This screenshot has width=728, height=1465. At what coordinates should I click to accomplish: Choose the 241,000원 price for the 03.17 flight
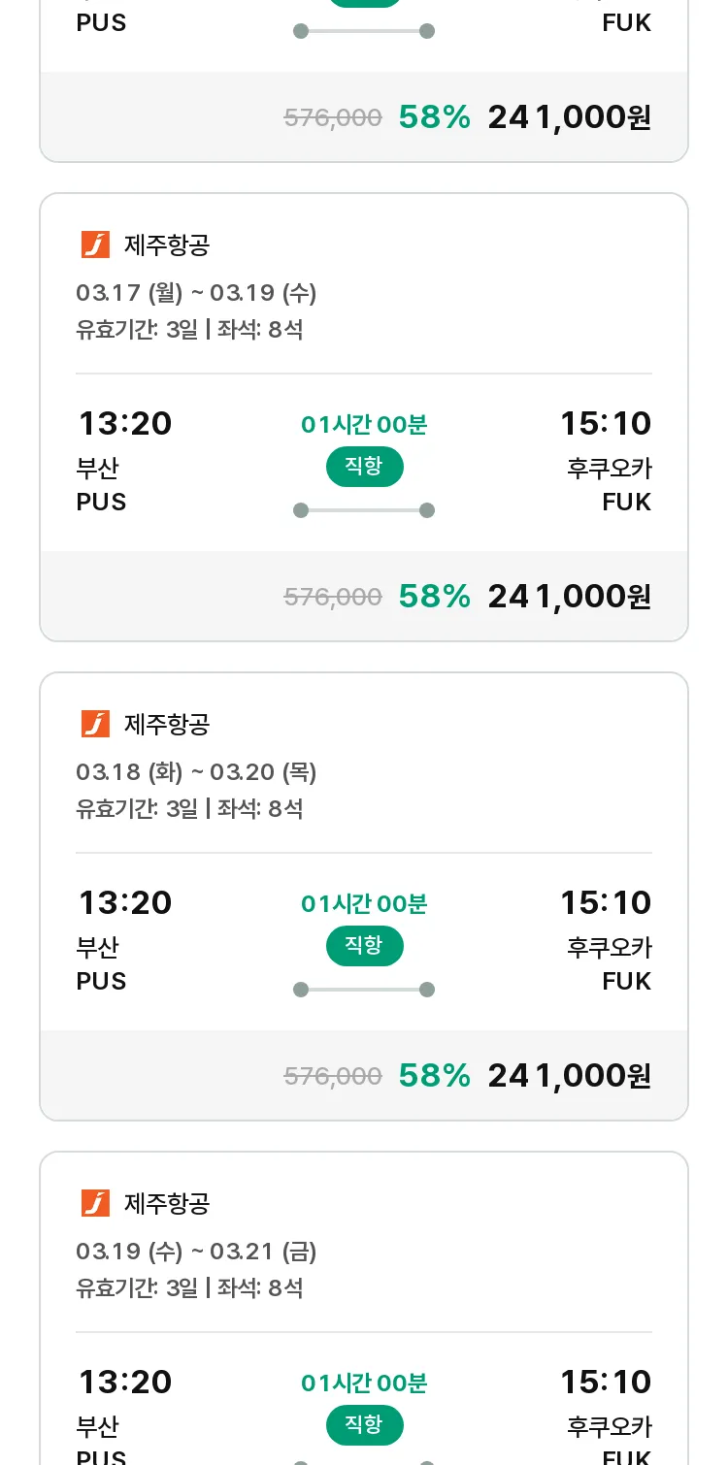569,597
